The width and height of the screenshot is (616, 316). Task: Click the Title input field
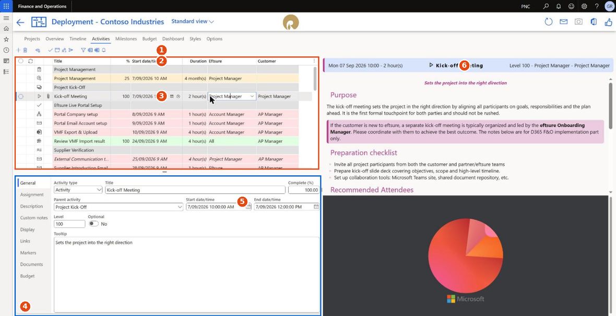pyautogui.click(x=195, y=190)
